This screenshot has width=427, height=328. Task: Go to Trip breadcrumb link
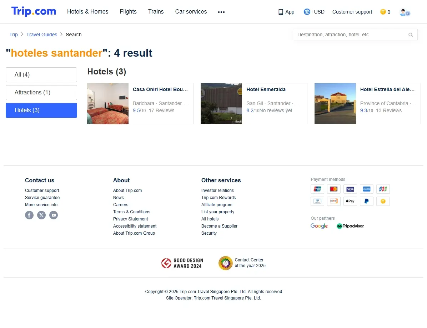point(13,35)
